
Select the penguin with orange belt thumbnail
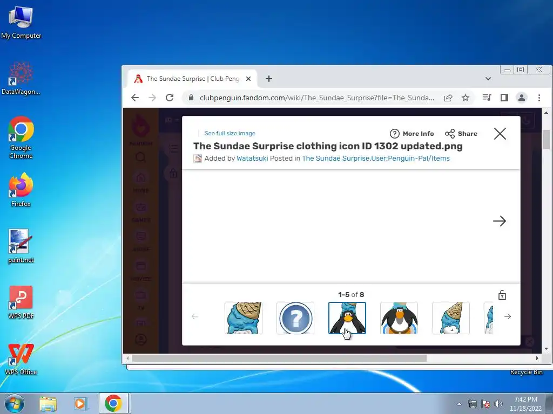coord(399,318)
